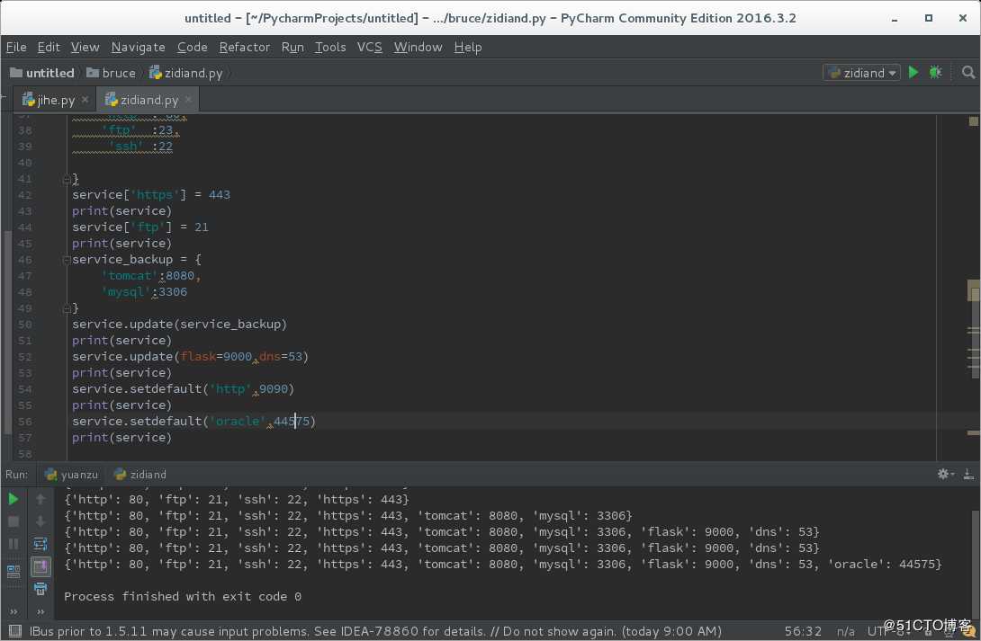Open the View menu

click(x=85, y=47)
